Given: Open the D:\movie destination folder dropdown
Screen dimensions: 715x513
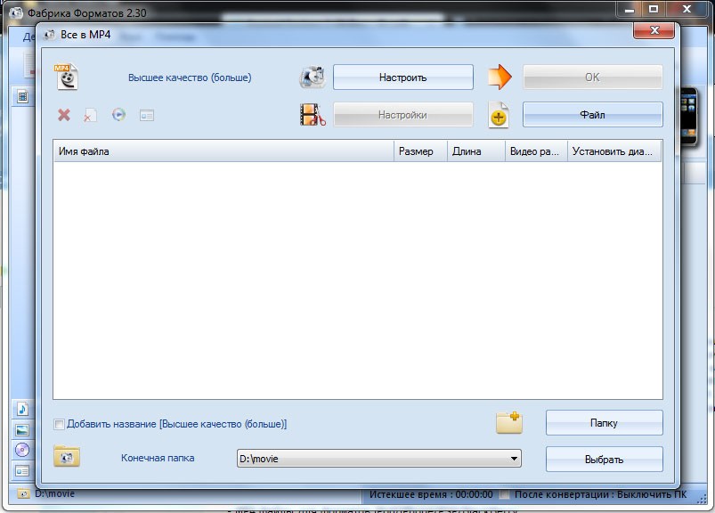Looking at the screenshot, I should click(514, 459).
